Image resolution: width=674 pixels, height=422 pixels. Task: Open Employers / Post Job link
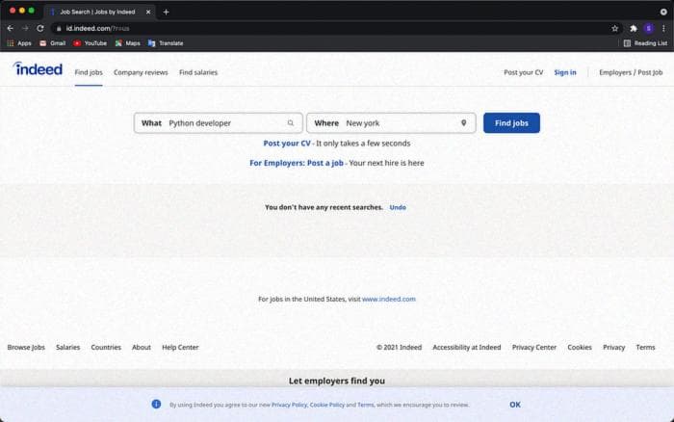pos(631,72)
